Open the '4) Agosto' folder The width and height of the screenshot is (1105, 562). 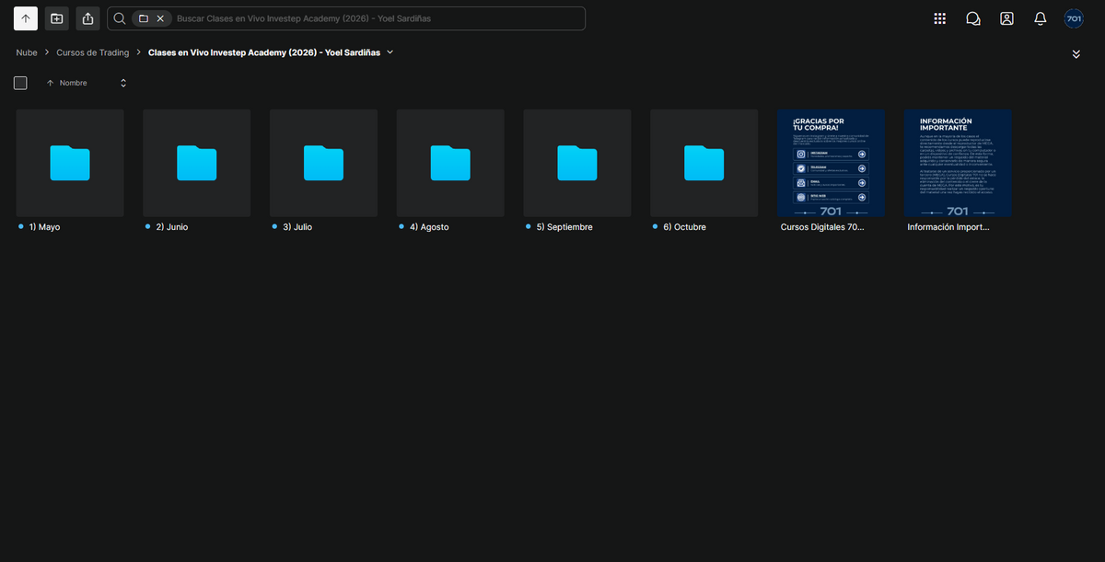coord(450,163)
